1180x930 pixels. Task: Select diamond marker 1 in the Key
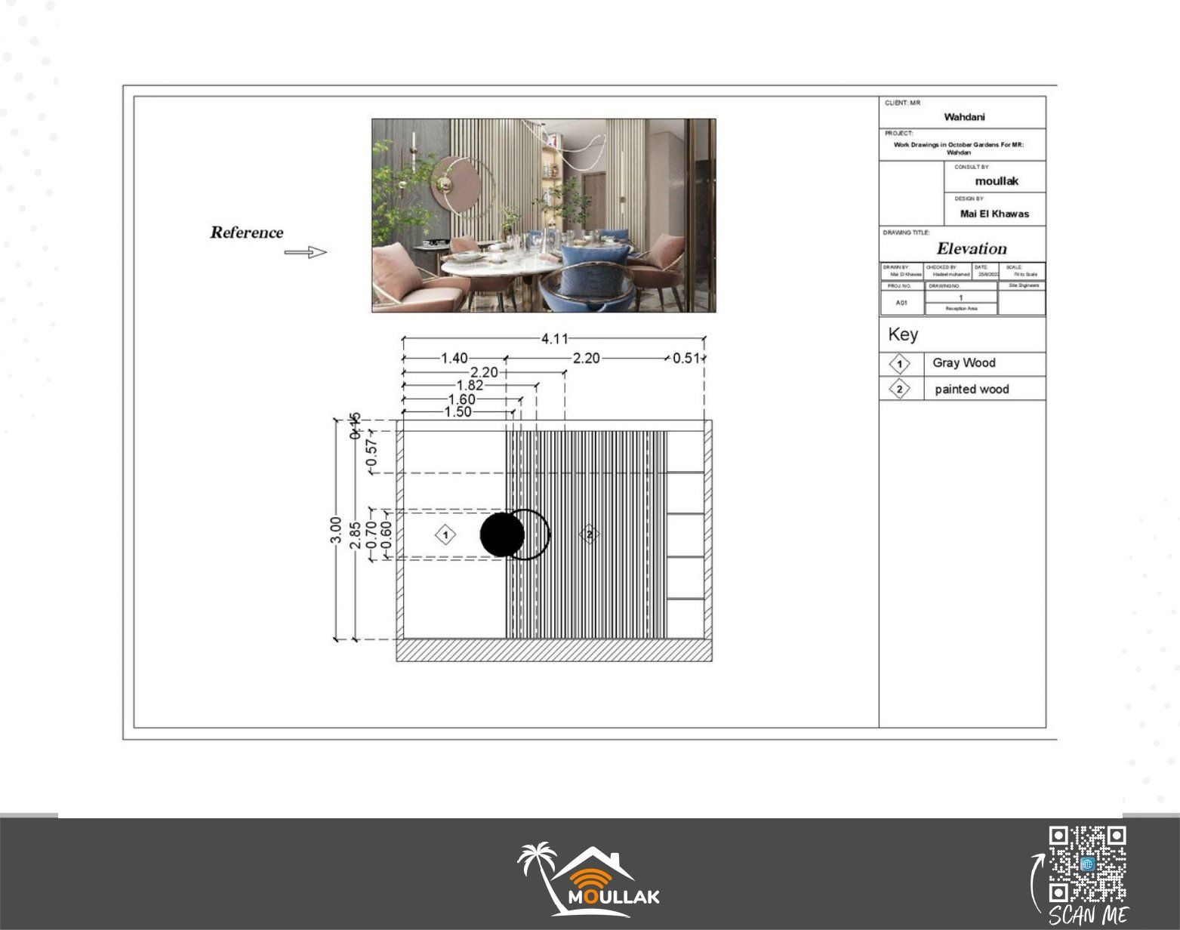tap(899, 364)
